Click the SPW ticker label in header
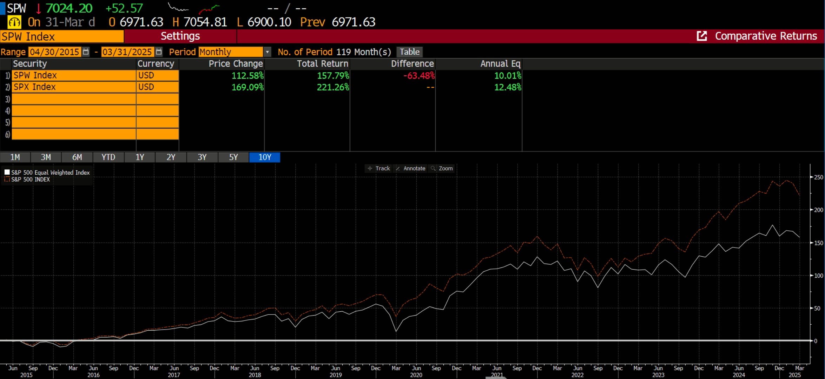Image resolution: width=825 pixels, height=379 pixels. click(x=16, y=8)
